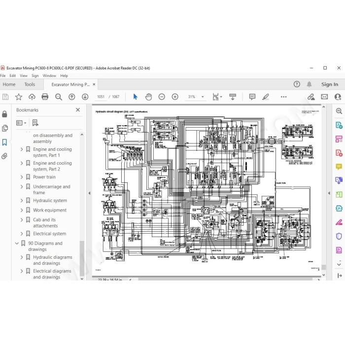Collapse right tools pane arrow

(x=329, y=193)
